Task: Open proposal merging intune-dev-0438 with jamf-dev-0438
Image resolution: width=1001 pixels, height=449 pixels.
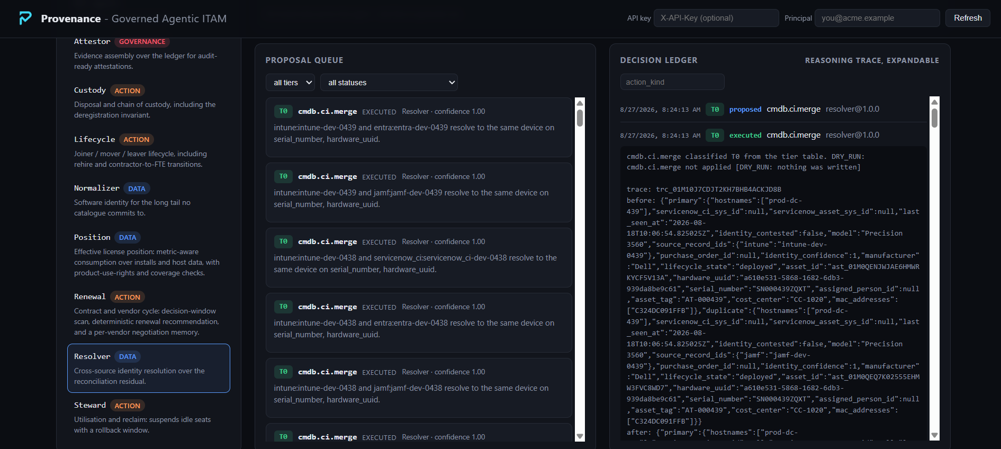Action: coord(419,388)
